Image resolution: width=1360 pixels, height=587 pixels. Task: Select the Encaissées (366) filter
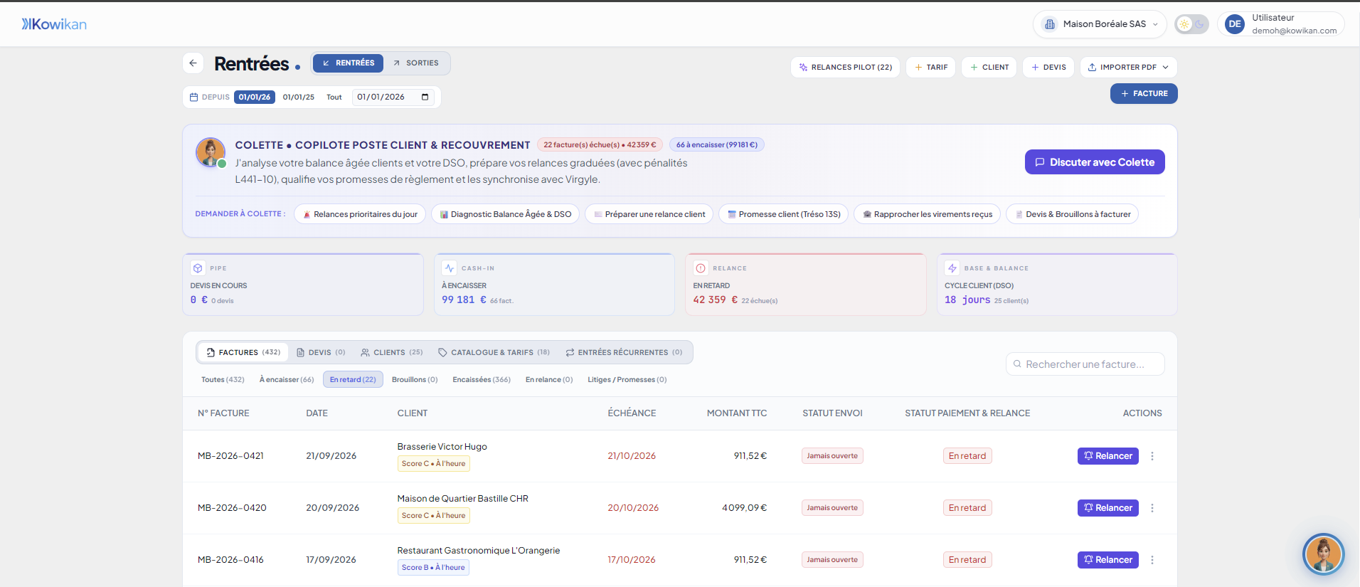pyautogui.click(x=482, y=379)
